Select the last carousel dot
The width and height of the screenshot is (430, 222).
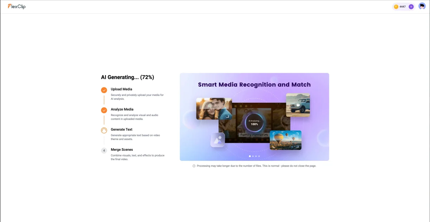(258, 156)
